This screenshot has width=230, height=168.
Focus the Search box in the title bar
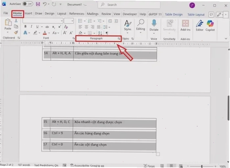[129, 5]
